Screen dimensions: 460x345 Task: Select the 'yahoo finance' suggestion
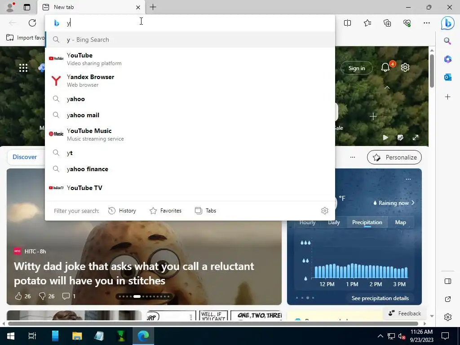click(190, 169)
